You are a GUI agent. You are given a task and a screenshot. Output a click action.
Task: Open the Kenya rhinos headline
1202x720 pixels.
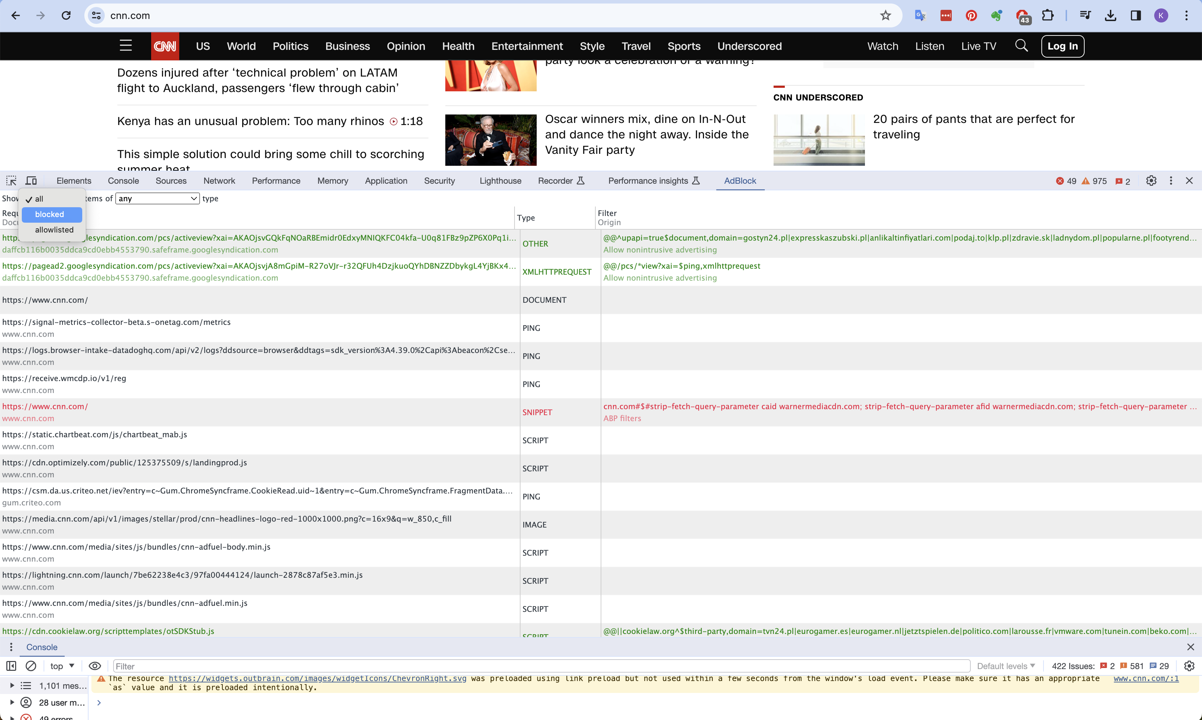pos(251,121)
